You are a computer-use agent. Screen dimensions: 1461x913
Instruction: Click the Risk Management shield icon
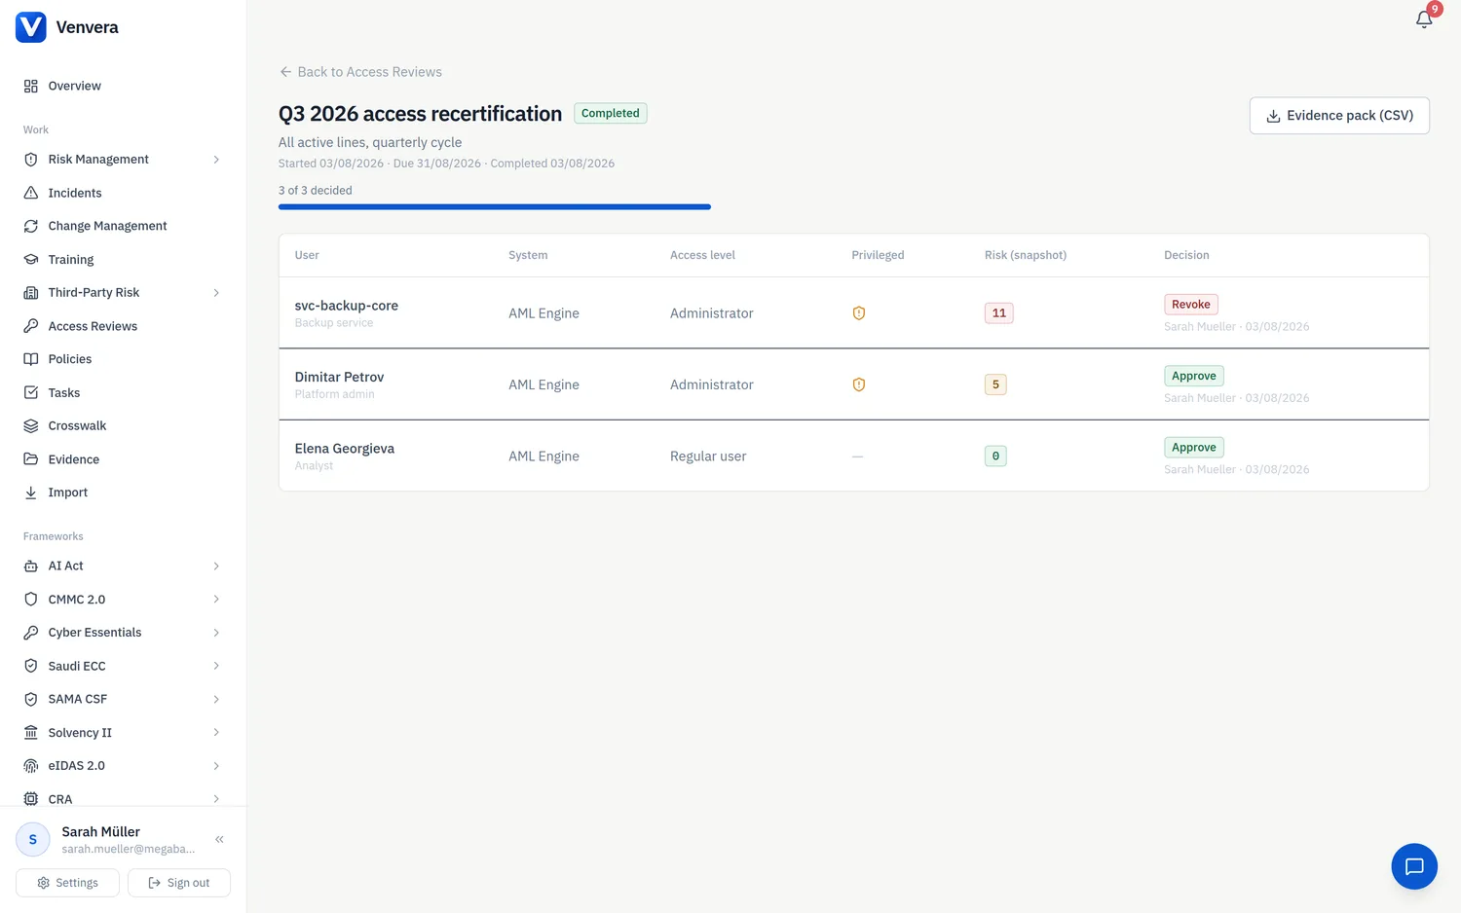[31, 160]
